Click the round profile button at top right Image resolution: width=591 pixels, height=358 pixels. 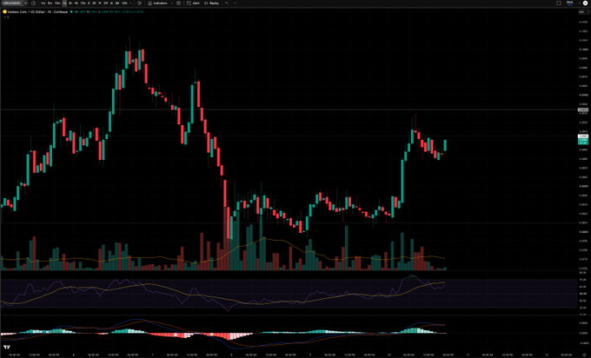coord(585,3)
